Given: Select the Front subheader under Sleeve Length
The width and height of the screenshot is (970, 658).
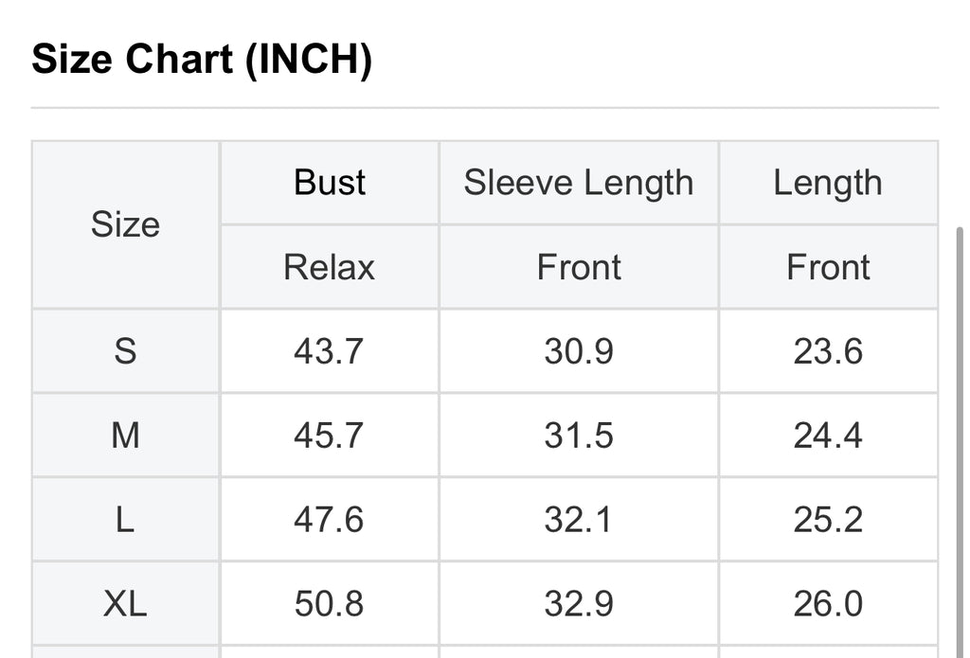Looking at the screenshot, I should click(579, 267).
